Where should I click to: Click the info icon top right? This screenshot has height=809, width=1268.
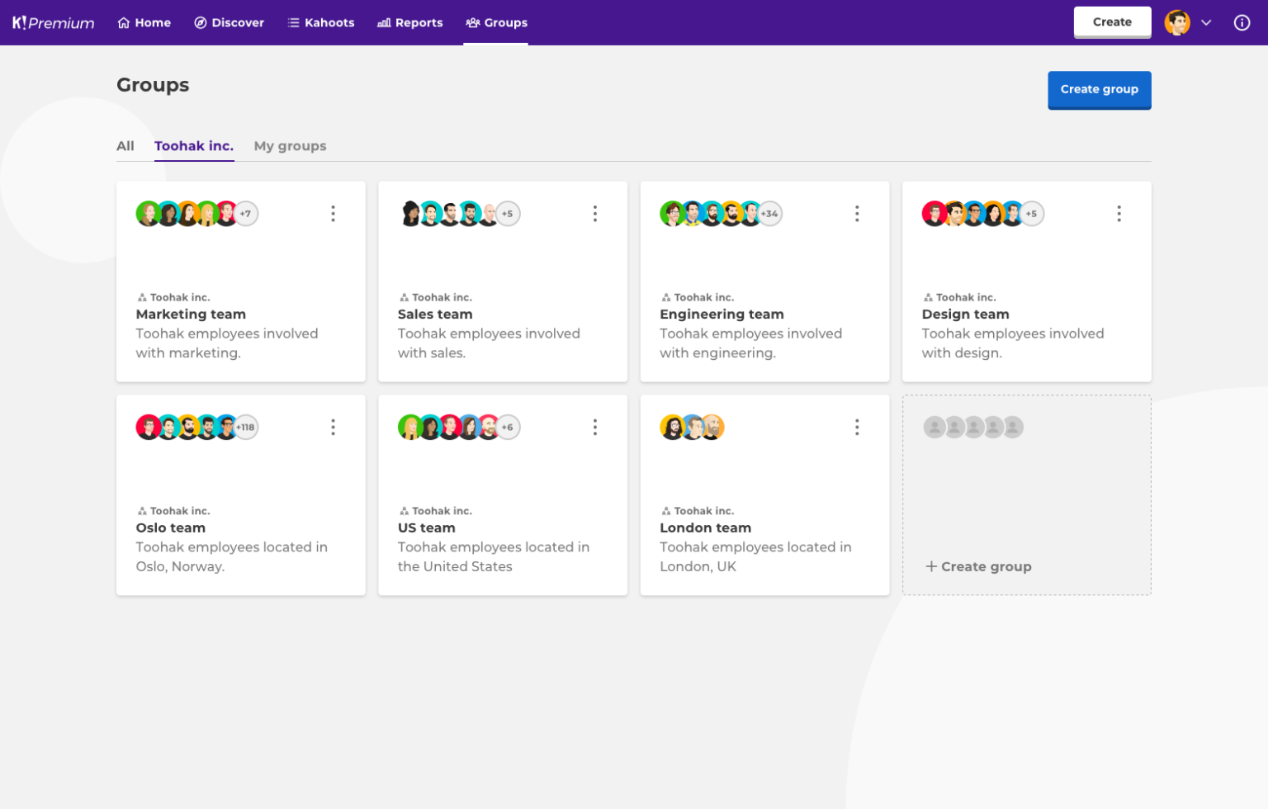1242,22
